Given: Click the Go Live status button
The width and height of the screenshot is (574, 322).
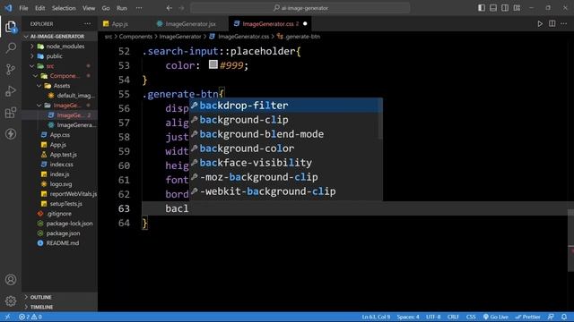Looking at the screenshot, I should [496, 317].
